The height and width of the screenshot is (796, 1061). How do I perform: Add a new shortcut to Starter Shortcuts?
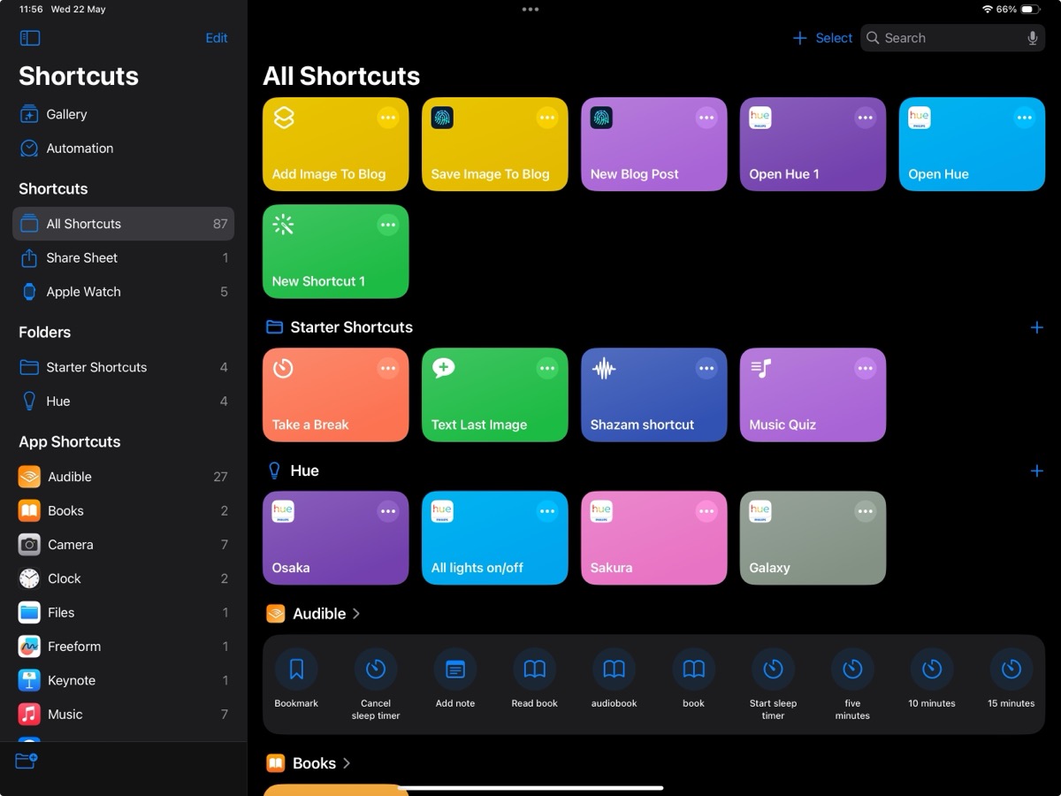pyautogui.click(x=1036, y=327)
